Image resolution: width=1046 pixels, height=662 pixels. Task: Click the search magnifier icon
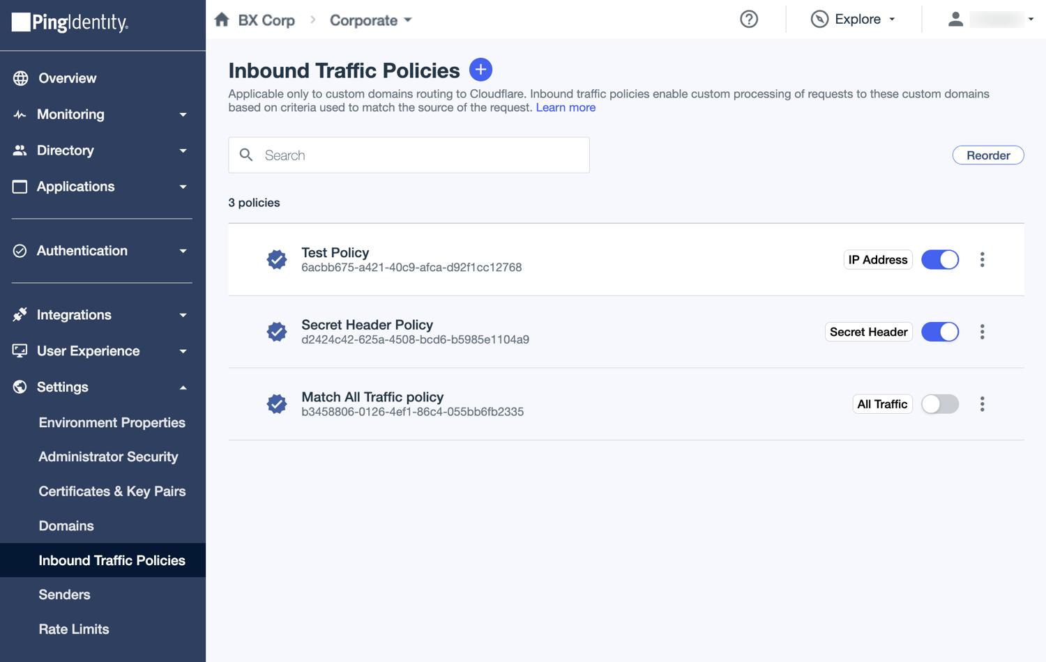point(246,155)
